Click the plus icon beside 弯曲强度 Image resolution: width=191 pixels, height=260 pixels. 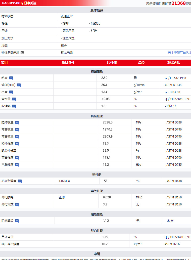click(x=17, y=158)
